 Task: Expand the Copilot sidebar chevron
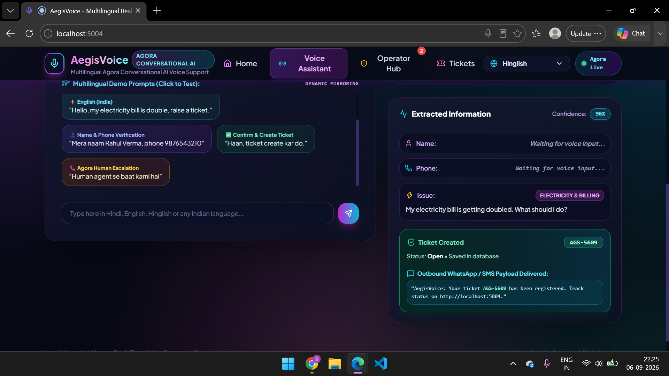point(660,33)
